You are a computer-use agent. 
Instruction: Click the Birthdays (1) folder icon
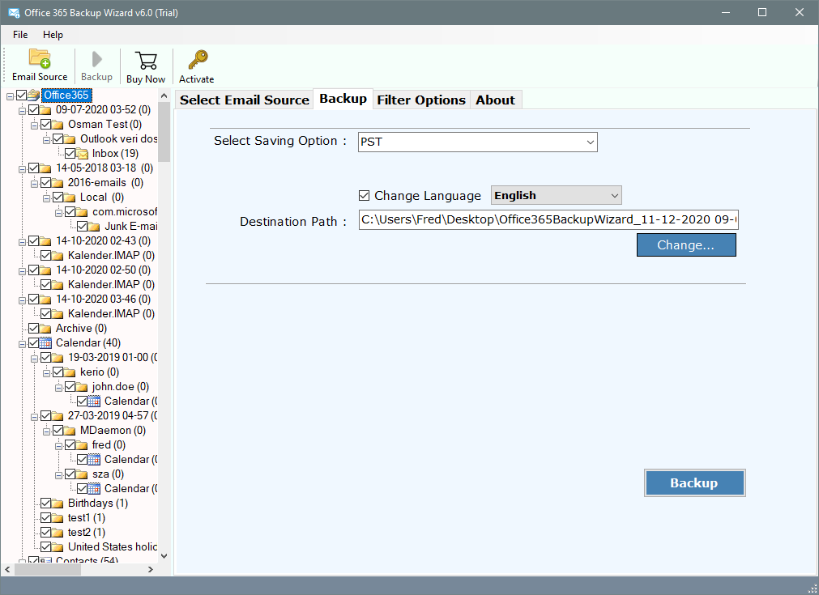58,504
